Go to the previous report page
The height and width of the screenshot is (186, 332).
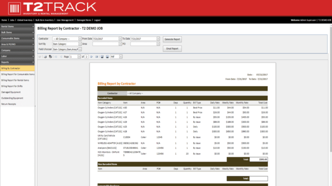[61, 56]
